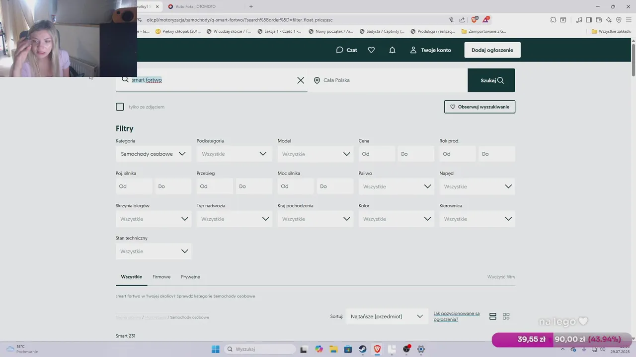
Task: Click the Cena Od input field
Action: point(377,154)
